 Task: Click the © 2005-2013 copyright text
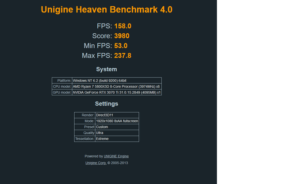(118, 163)
